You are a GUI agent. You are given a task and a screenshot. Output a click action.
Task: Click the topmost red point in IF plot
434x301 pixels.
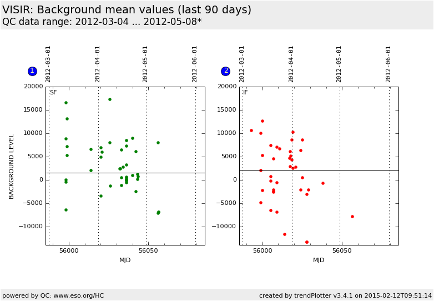(x=263, y=121)
